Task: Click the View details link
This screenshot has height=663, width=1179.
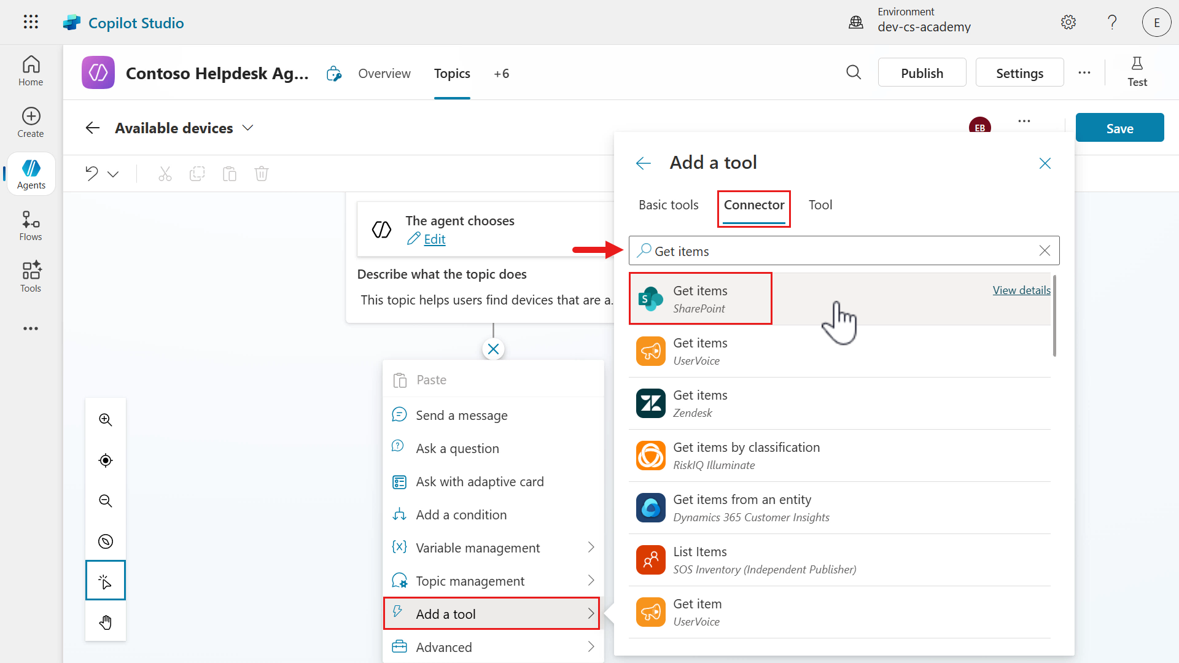Action: click(1021, 290)
